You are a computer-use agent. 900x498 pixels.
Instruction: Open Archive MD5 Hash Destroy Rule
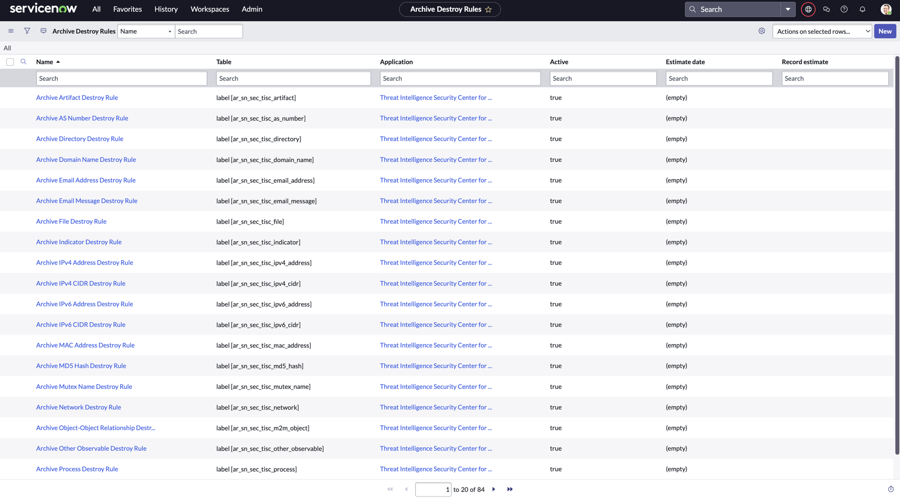[x=81, y=366]
